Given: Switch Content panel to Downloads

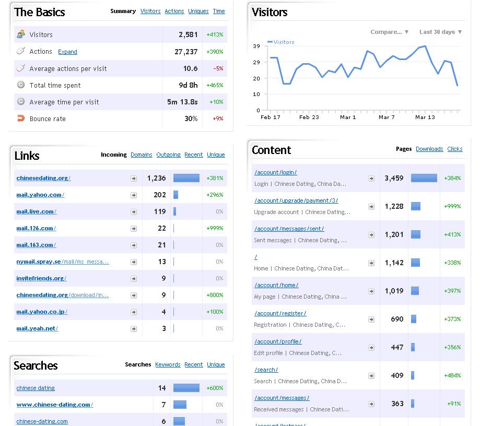Looking at the screenshot, I should 429,149.
